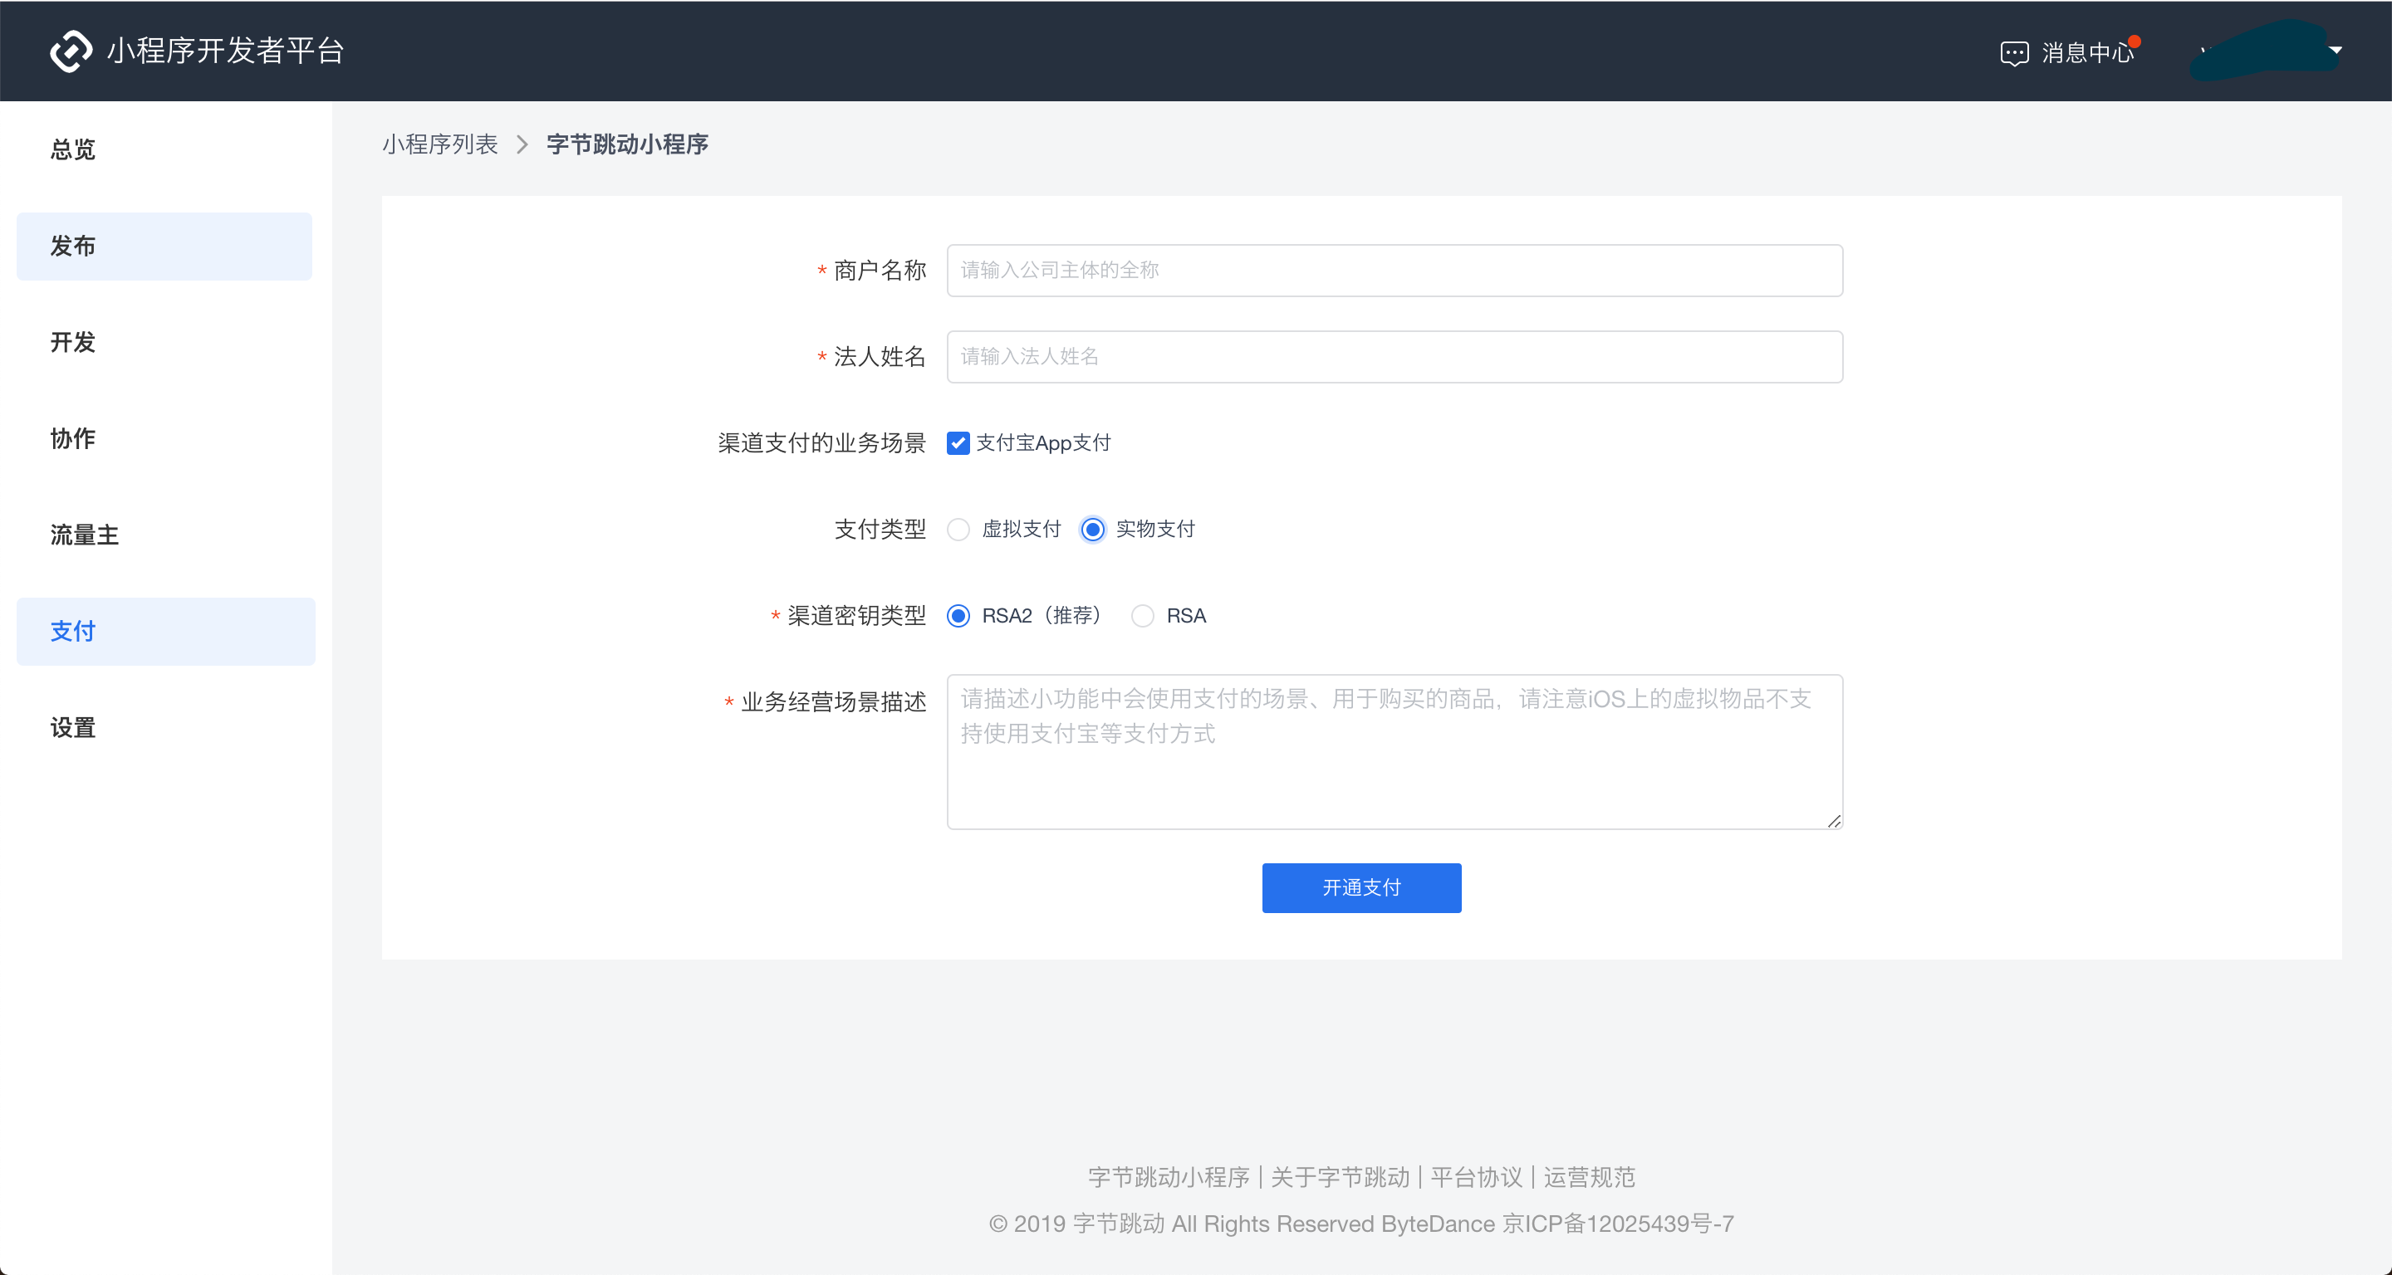The width and height of the screenshot is (2392, 1275).
Task: Click the mini program platform logo icon
Action: point(71,50)
